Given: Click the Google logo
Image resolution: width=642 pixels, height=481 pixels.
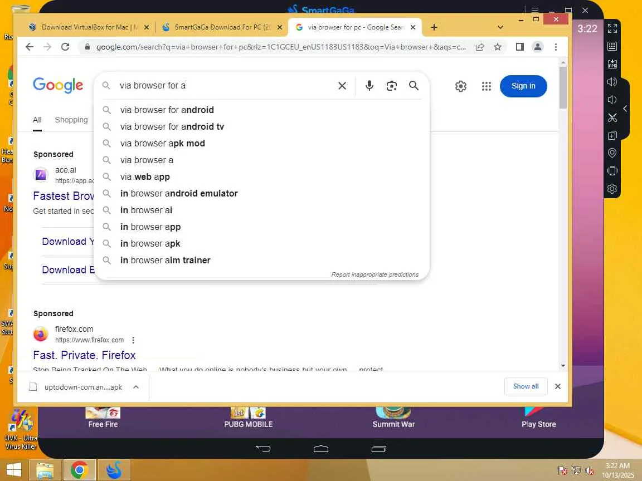Looking at the screenshot, I should pos(58,85).
